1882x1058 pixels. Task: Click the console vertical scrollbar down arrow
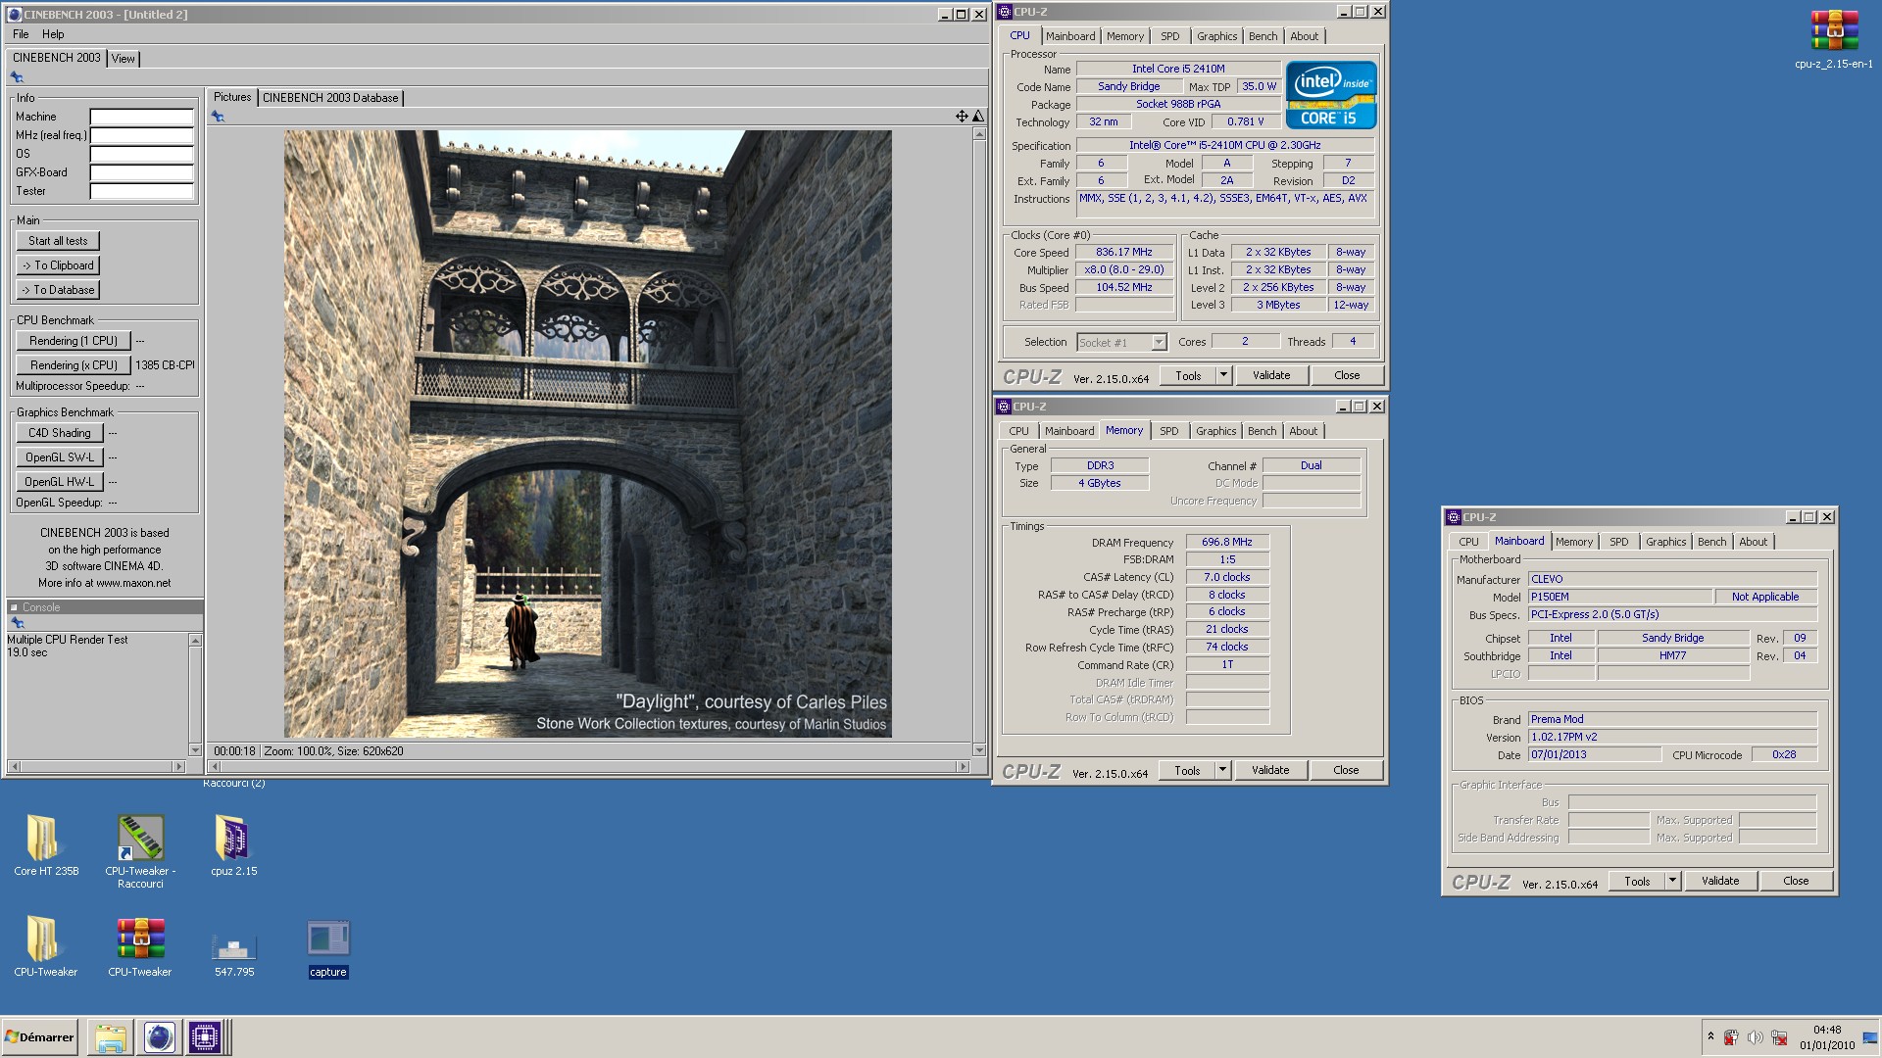click(x=195, y=750)
